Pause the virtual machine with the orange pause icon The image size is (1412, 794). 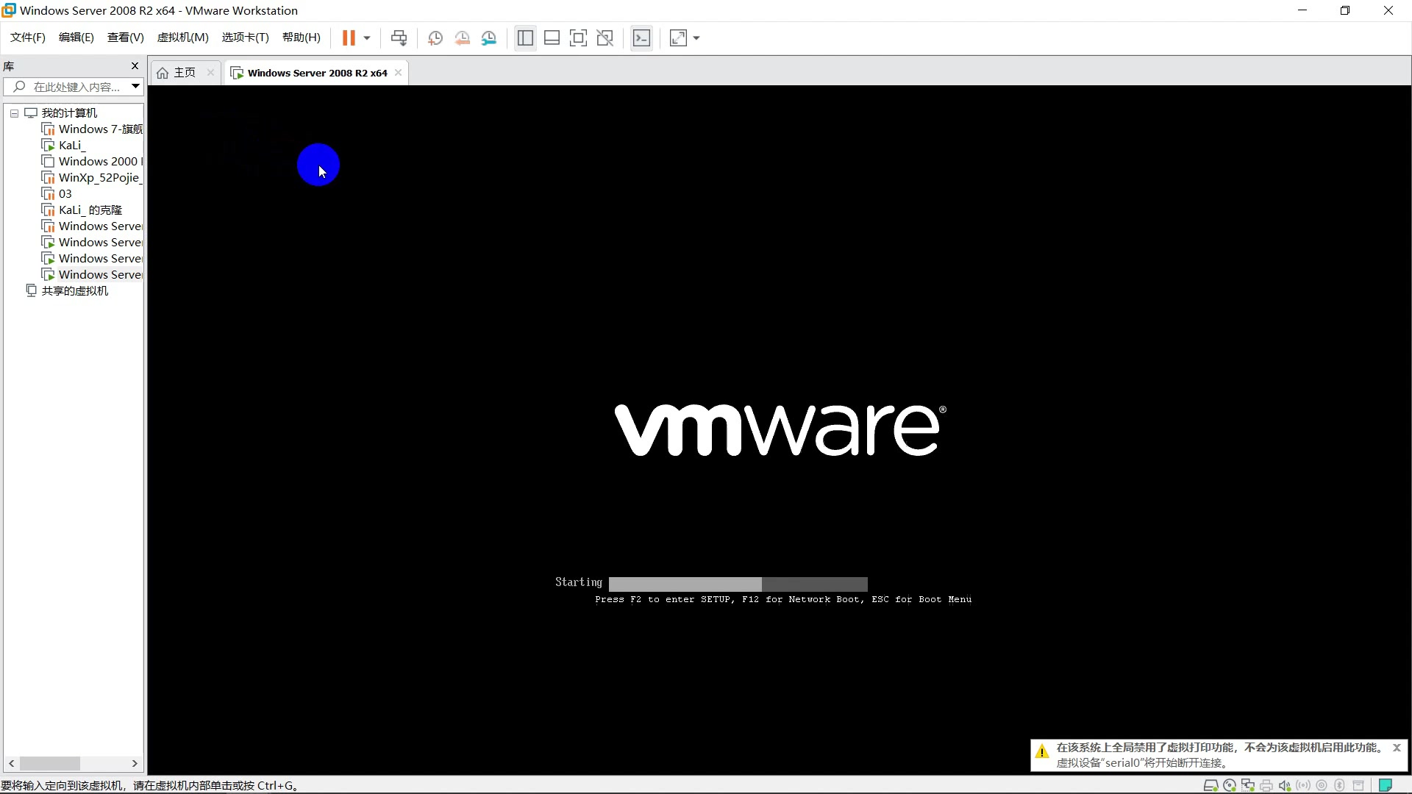pos(349,38)
